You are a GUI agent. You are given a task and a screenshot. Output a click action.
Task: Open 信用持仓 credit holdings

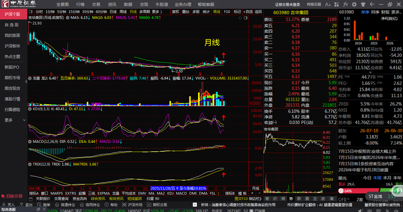90,205
